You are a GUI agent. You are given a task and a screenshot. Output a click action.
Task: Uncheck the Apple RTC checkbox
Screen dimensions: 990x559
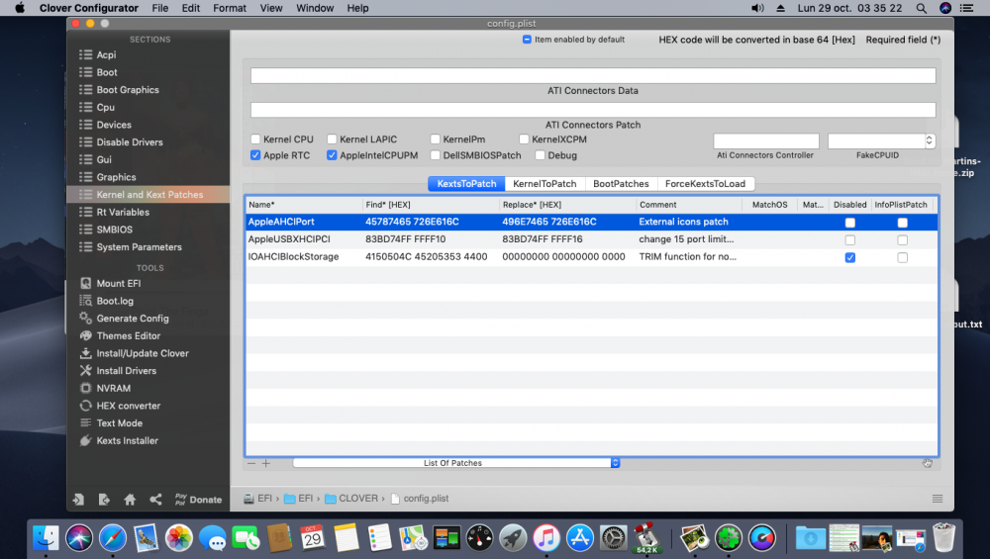[x=255, y=155]
